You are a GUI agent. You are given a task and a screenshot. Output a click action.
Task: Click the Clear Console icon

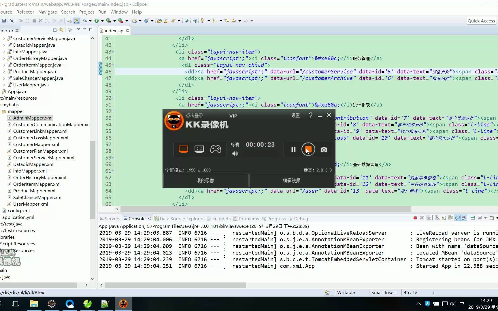(437, 218)
